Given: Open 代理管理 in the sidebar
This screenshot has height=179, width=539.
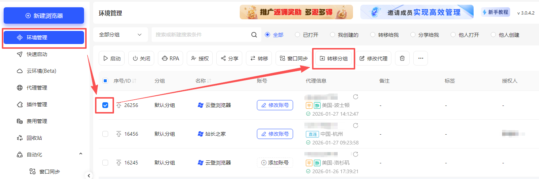Looking at the screenshot, I should pyautogui.click(x=37, y=88).
